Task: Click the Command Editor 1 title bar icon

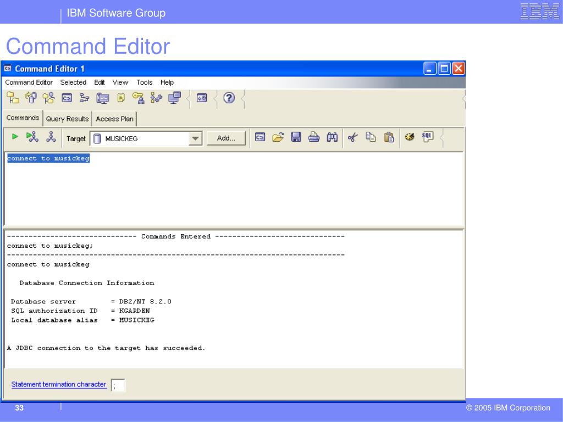Action: [8, 68]
